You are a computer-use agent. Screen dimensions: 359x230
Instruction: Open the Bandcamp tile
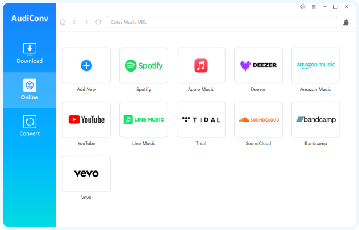[316, 120]
